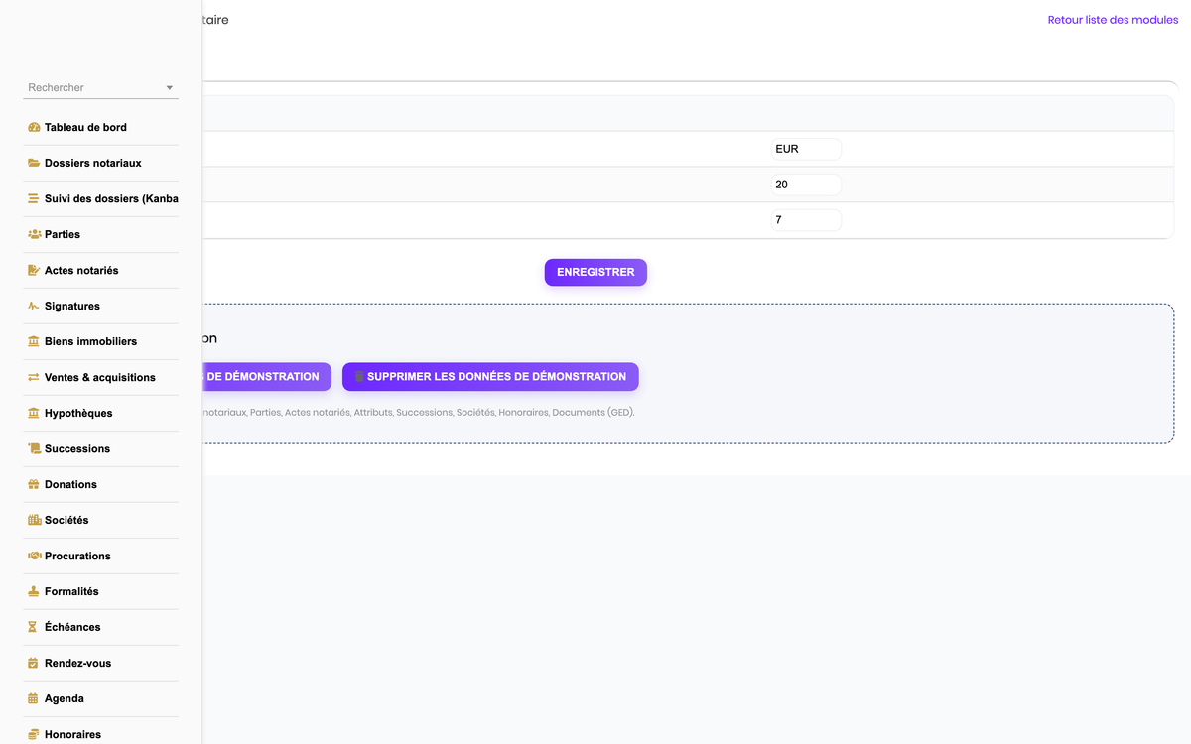The image size is (1191, 744).
Task: Click the Parties group icon
Action: [x=34, y=234]
